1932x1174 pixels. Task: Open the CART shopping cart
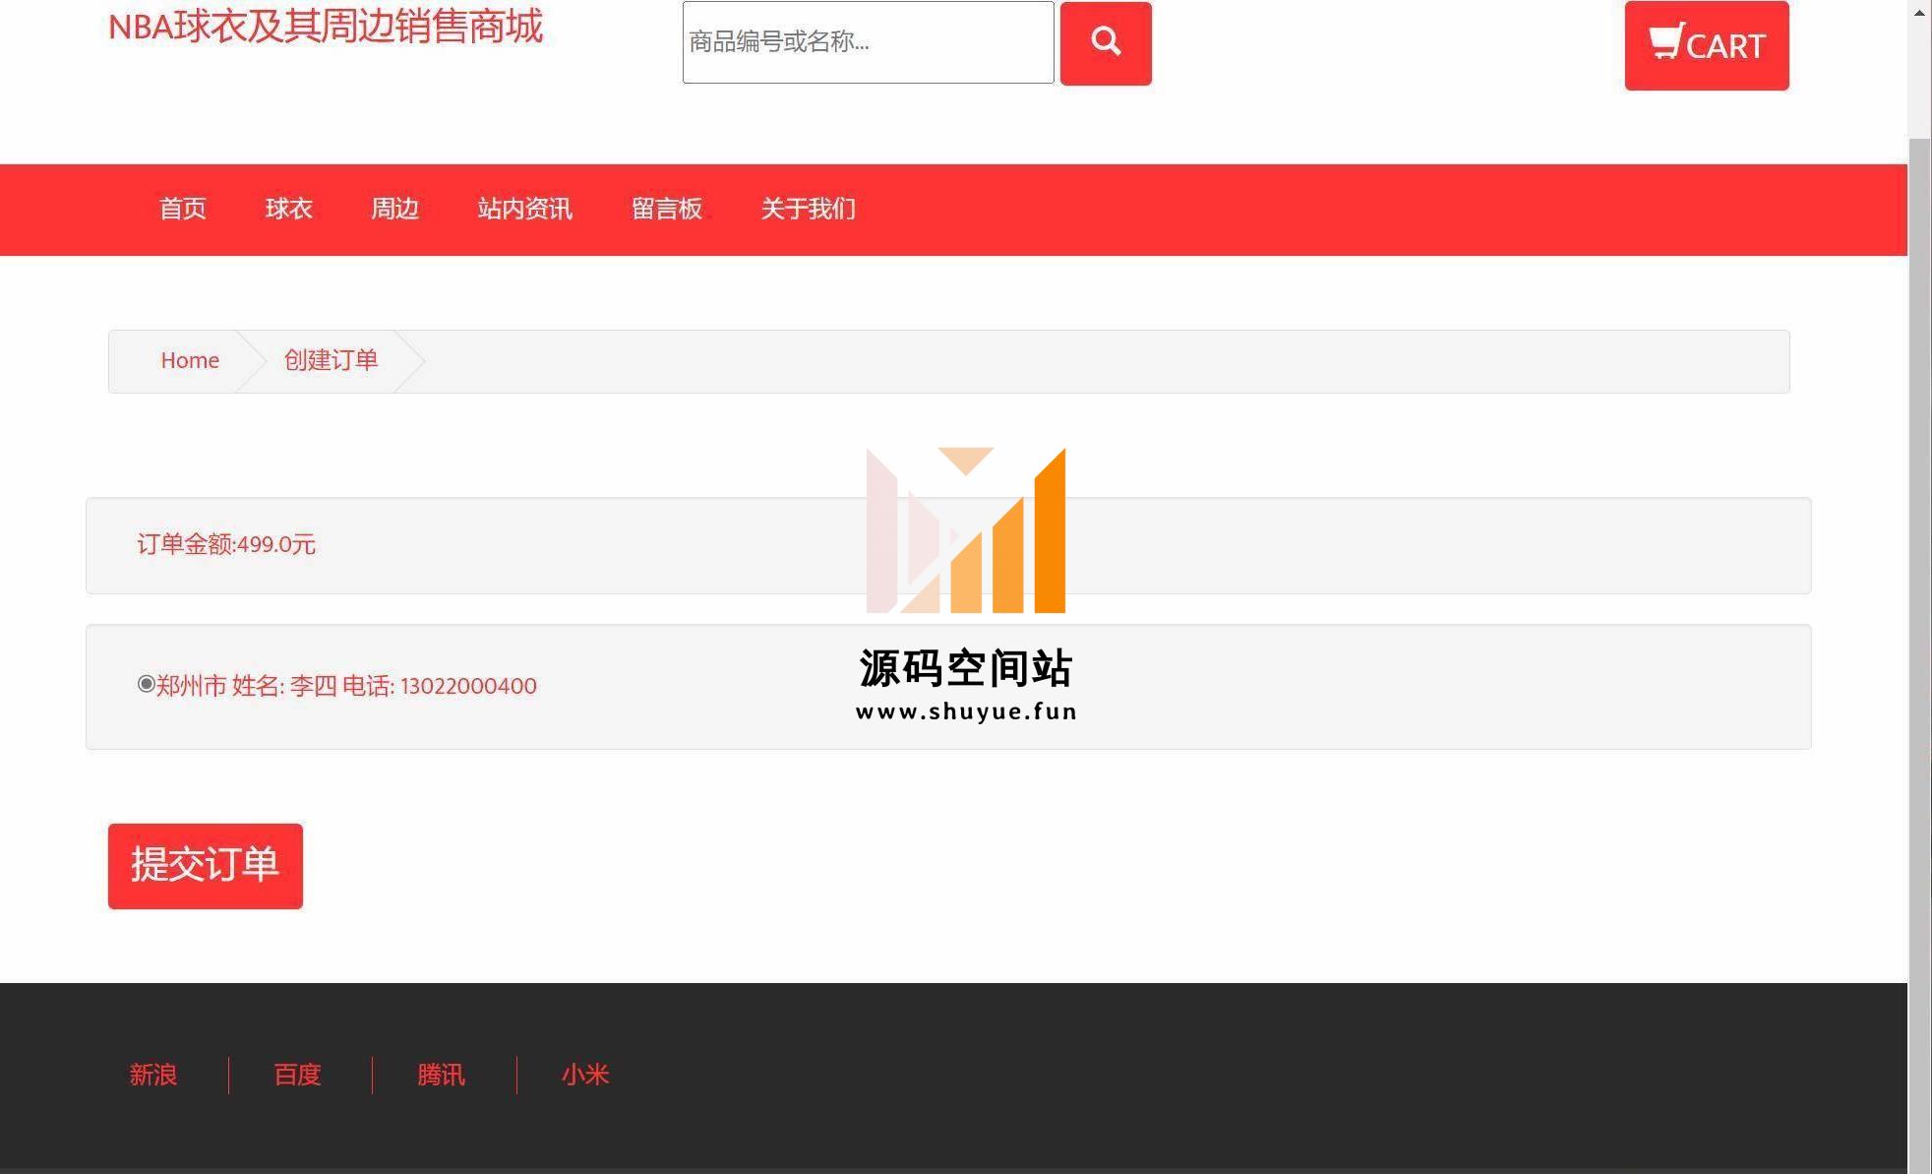[x=1707, y=45]
